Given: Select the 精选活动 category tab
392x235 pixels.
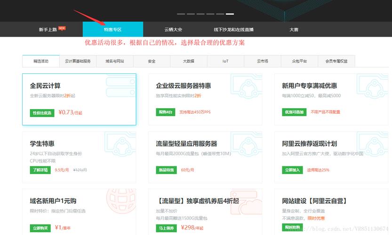Looking at the screenshot, I should click(x=41, y=61).
